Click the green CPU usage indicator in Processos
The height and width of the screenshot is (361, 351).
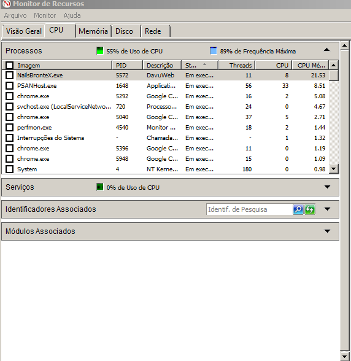click(100, 50)
